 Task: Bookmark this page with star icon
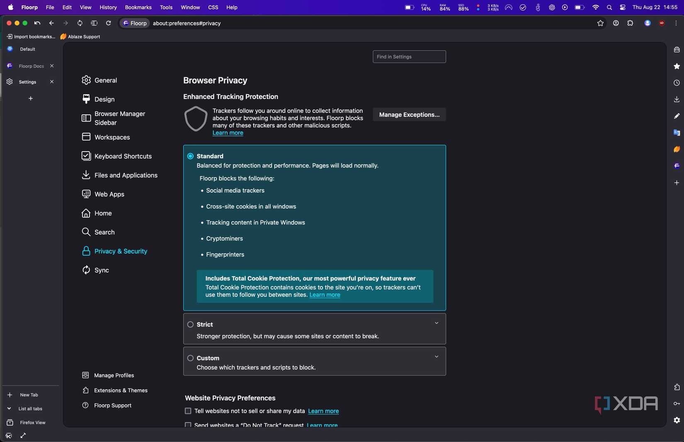(x=600, y=23)
